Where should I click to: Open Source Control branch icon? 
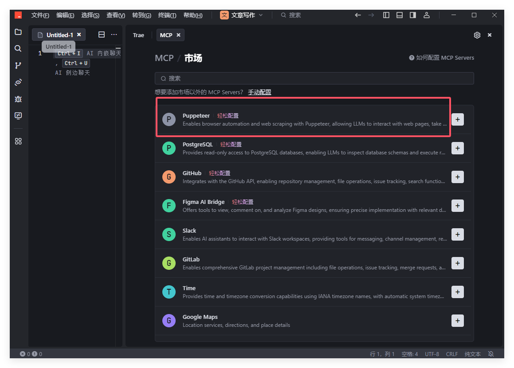tap(18, 65)
